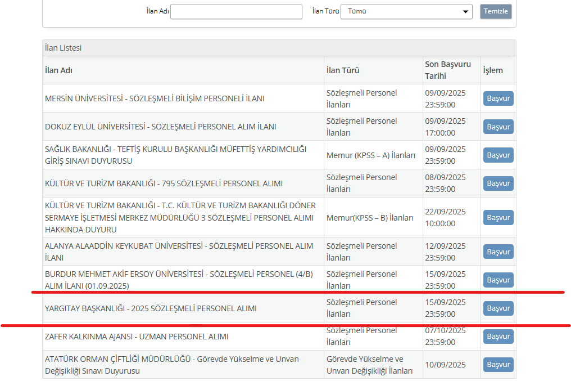This screenshot has width=571, height=381.
Task: Click the deadline cell for Mersin Üniversitesi
Action: click(x=451, y=98)
